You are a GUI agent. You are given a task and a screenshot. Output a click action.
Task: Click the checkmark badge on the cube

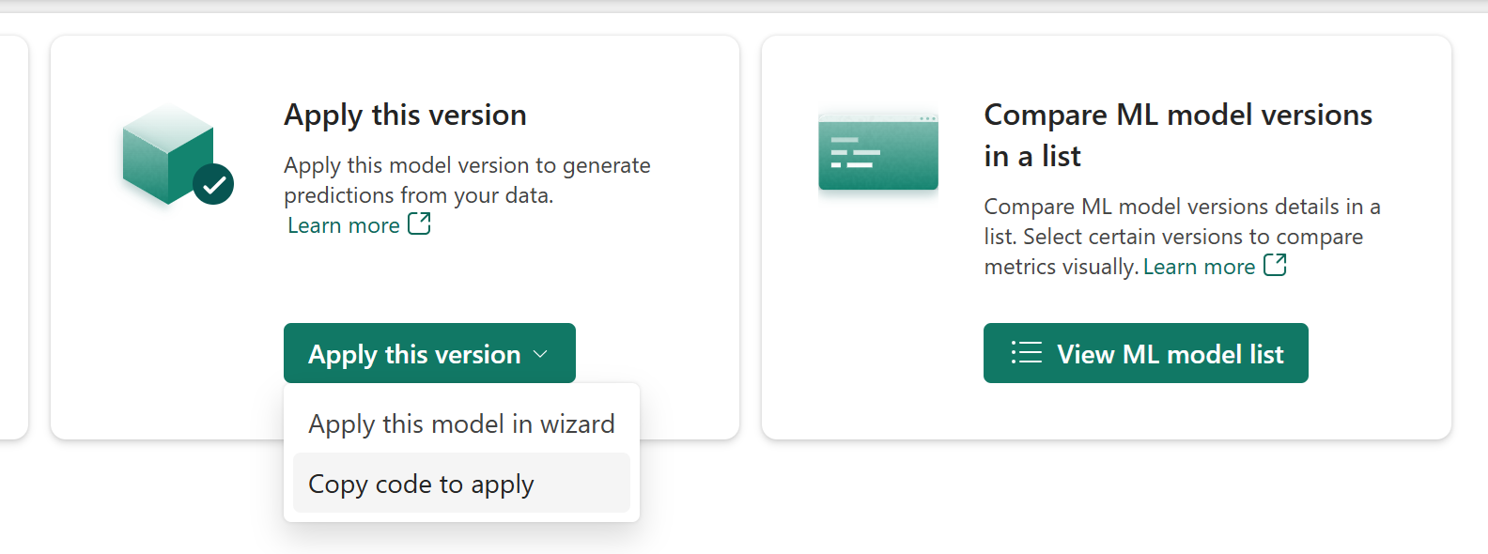[213, 184]
